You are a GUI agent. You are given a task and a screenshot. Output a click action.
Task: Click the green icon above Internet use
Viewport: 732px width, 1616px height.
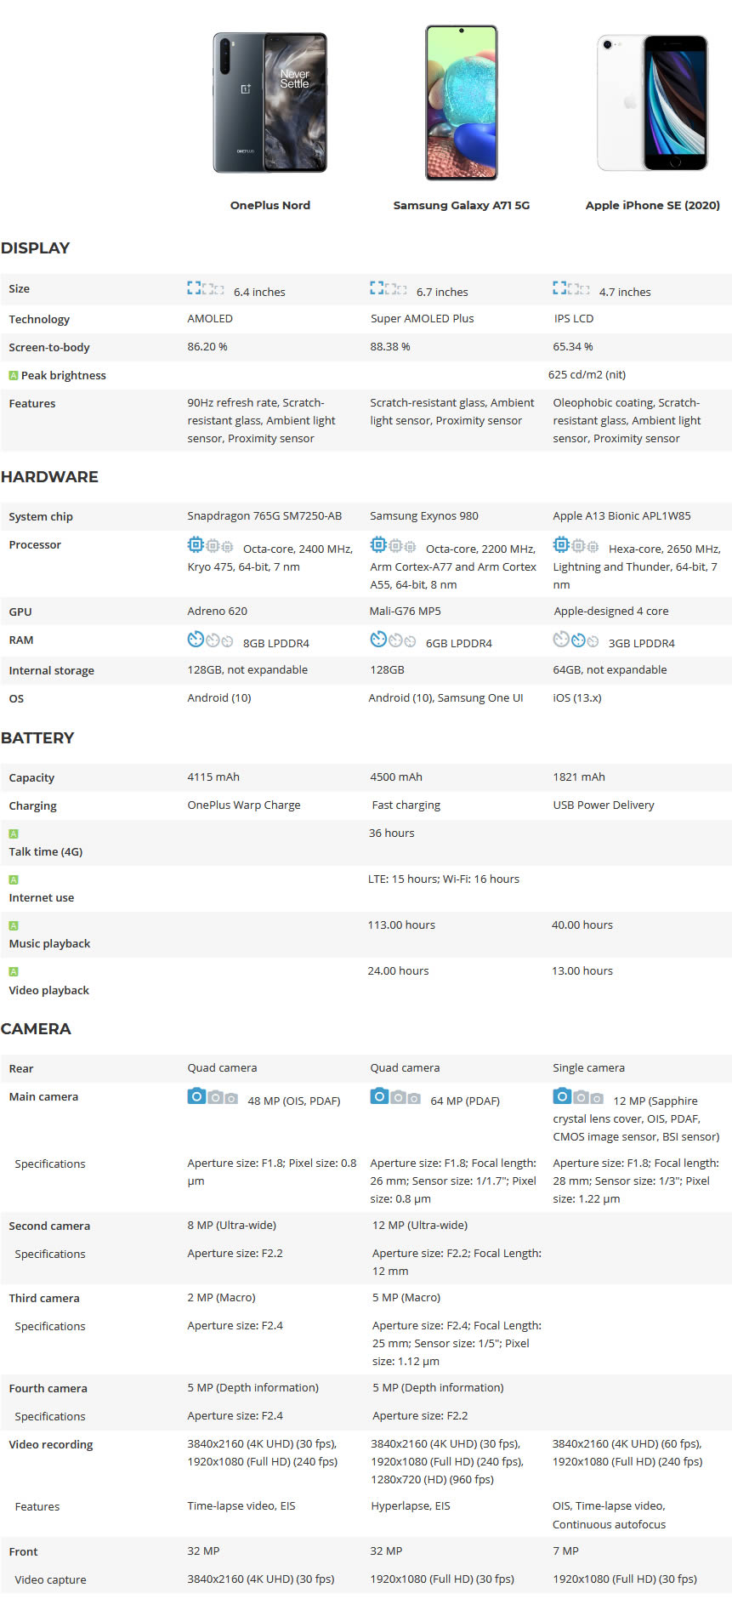point(14,879)
